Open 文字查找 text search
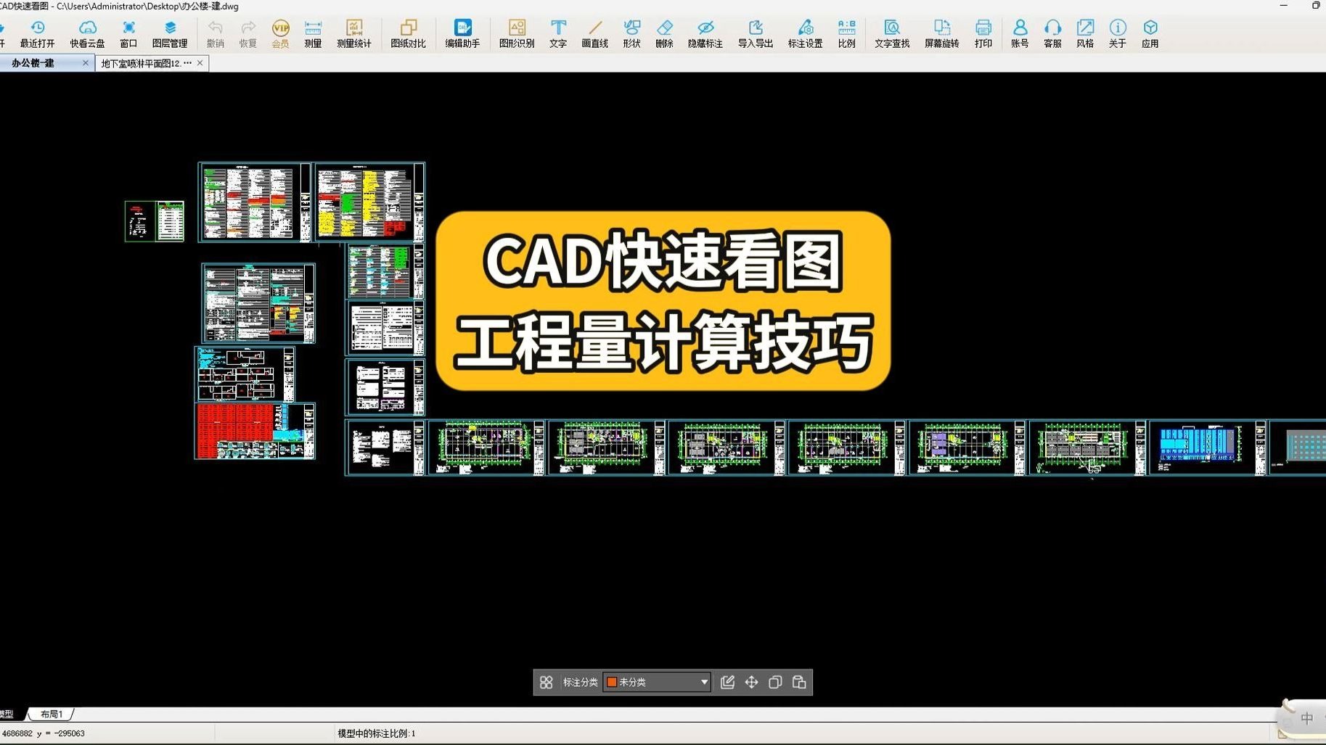Viewport: 1326px width, 745px height. click(891, 33)
